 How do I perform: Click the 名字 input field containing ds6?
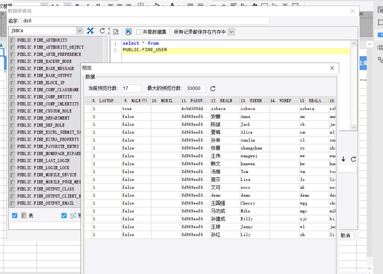click(x=146, y=21)
